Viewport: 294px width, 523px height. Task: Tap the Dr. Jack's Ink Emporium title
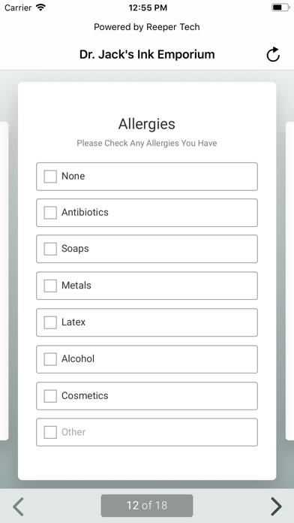(147, 54)
